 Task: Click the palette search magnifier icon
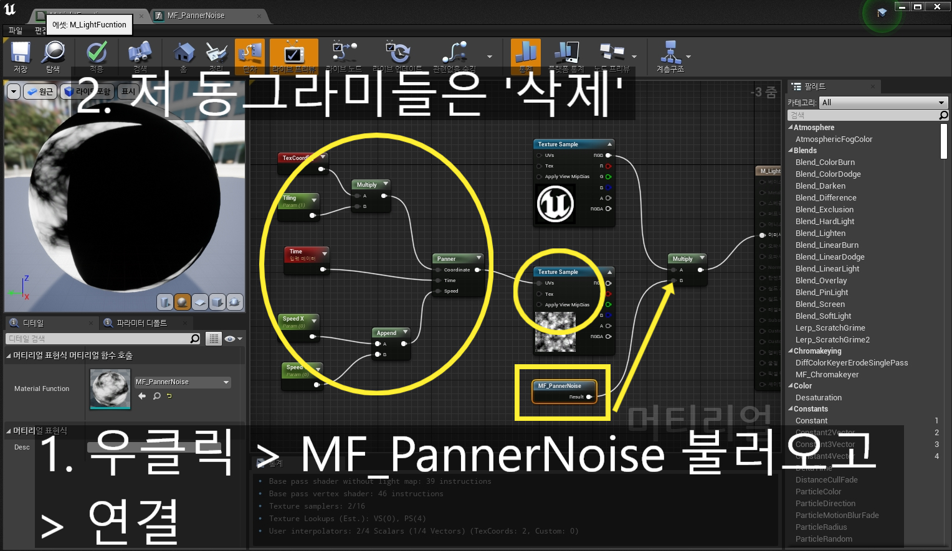tap(943, 115)
